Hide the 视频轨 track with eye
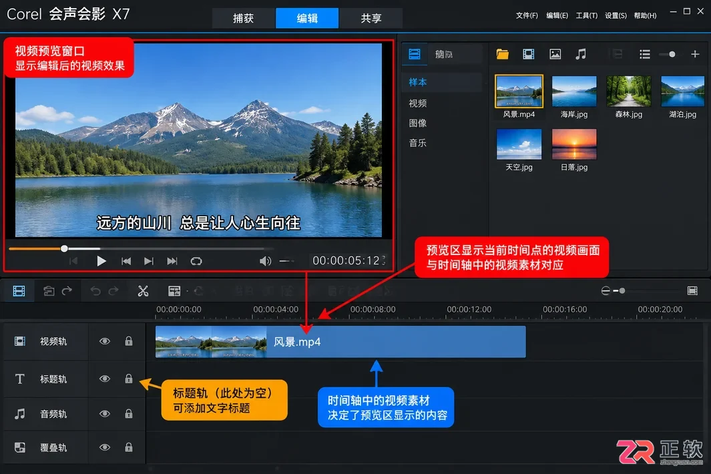This screenshot has height=474, width=711. click(x=105, y=341)
